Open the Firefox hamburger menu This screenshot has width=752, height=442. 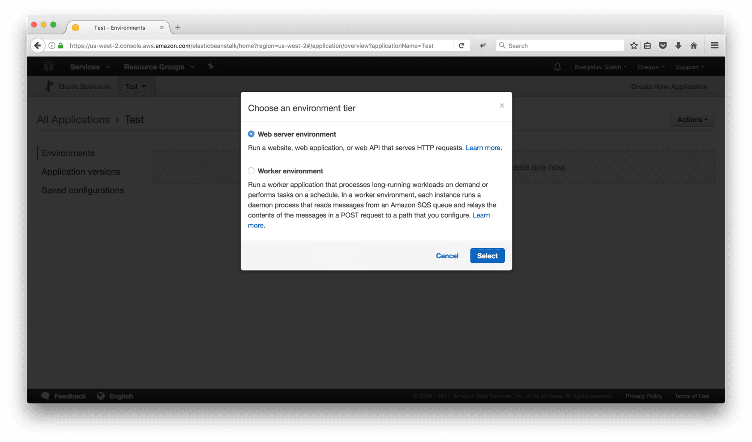pyautogui.click(x=714, y=45)
